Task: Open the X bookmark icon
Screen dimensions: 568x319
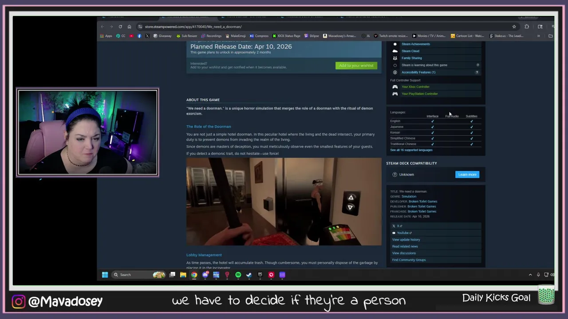Action: pos(147,36)
